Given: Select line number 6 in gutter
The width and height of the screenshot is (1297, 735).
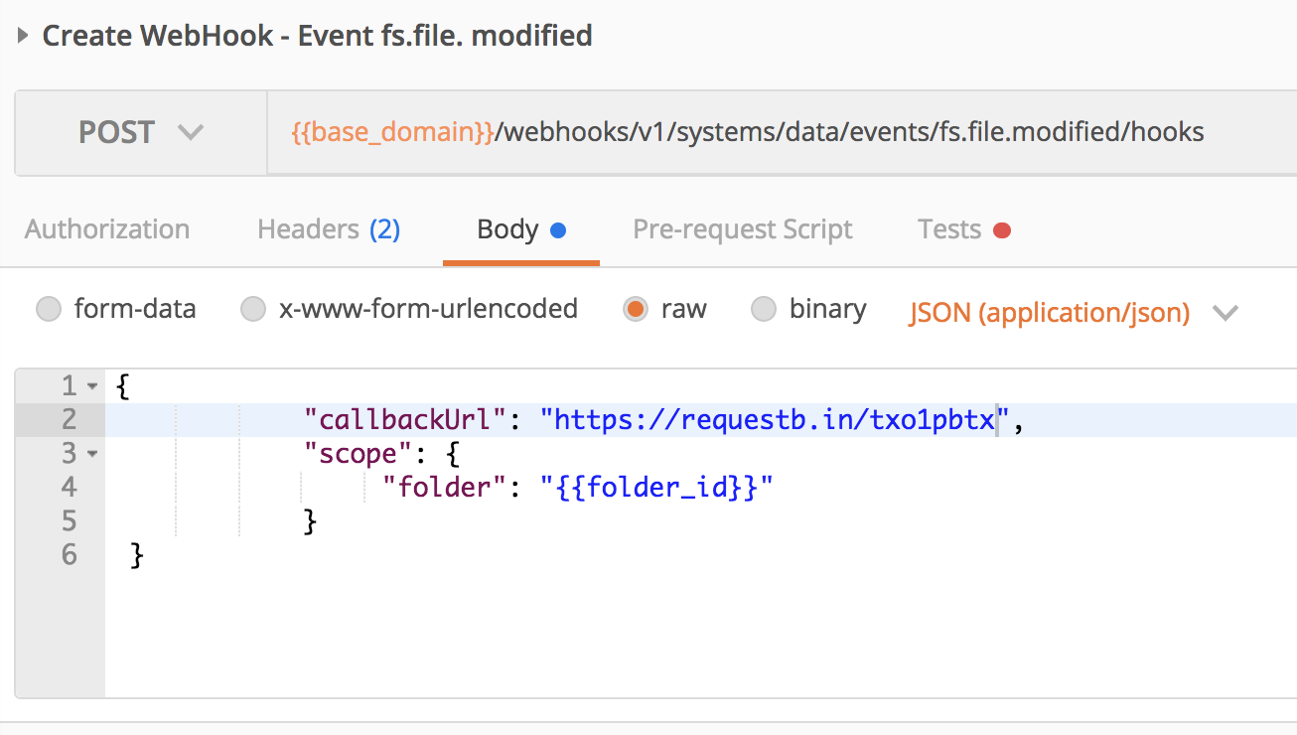Looking at the screenshot, I should pos(69,554).
